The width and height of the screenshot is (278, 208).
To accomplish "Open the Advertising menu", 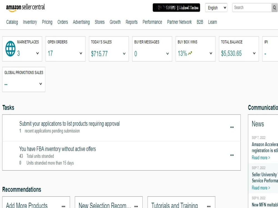I will [x=81, y=22].
